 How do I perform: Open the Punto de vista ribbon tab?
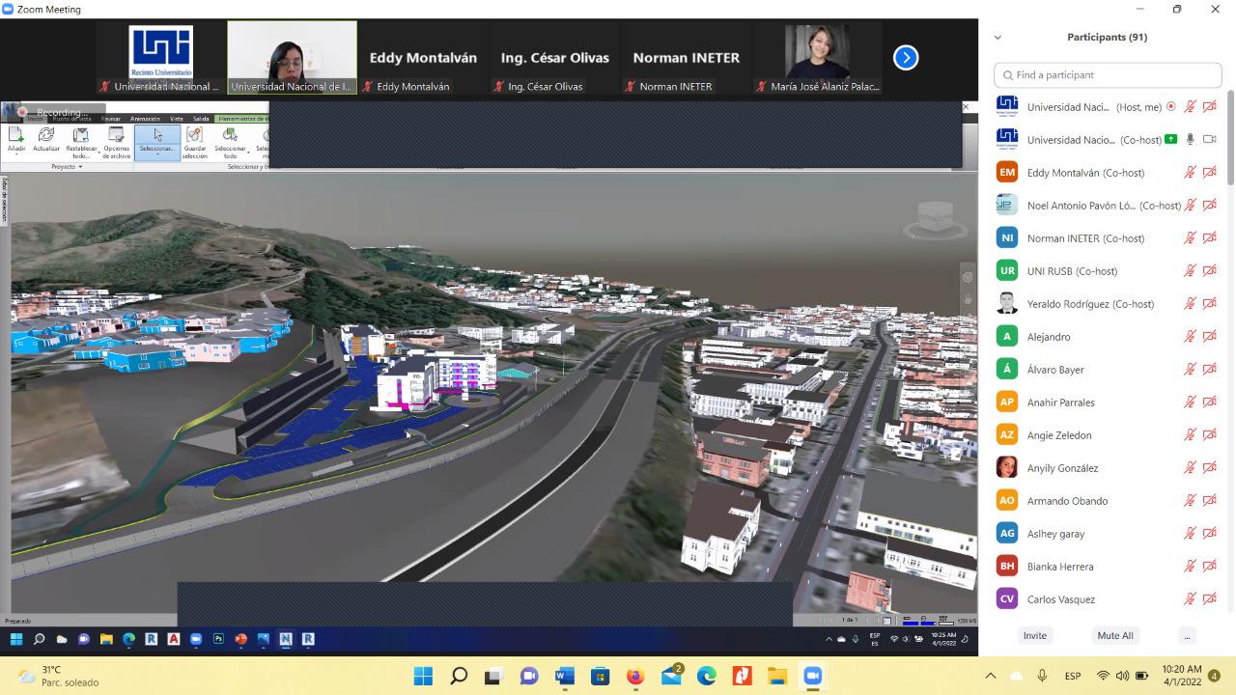[x=72, y=119]
